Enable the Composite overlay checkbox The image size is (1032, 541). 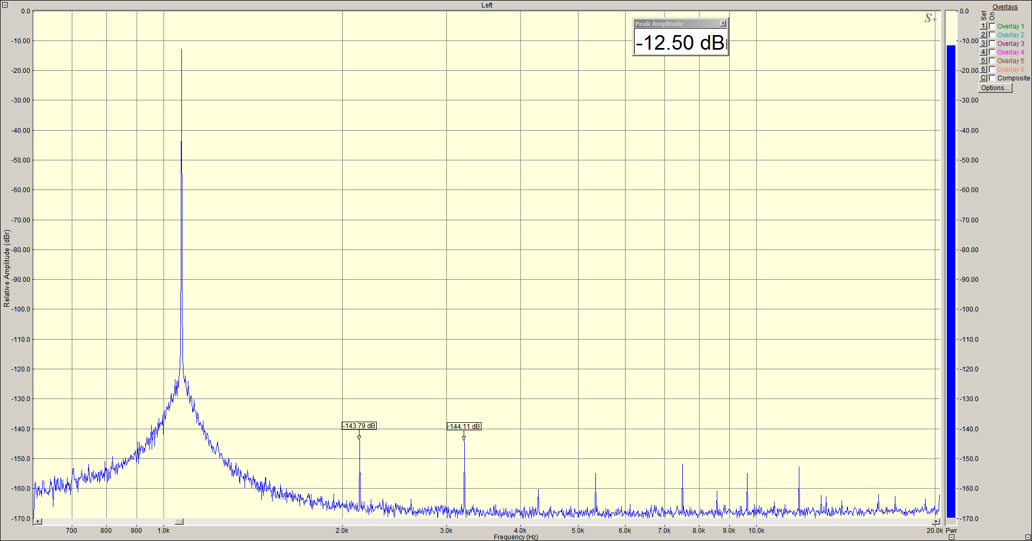click(992, 78)
